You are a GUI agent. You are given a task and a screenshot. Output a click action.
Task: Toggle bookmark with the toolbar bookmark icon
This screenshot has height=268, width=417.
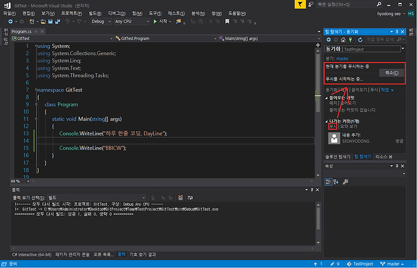[227, 21]
